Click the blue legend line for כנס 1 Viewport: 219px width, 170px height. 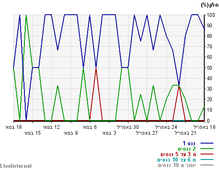click(207, 143)
